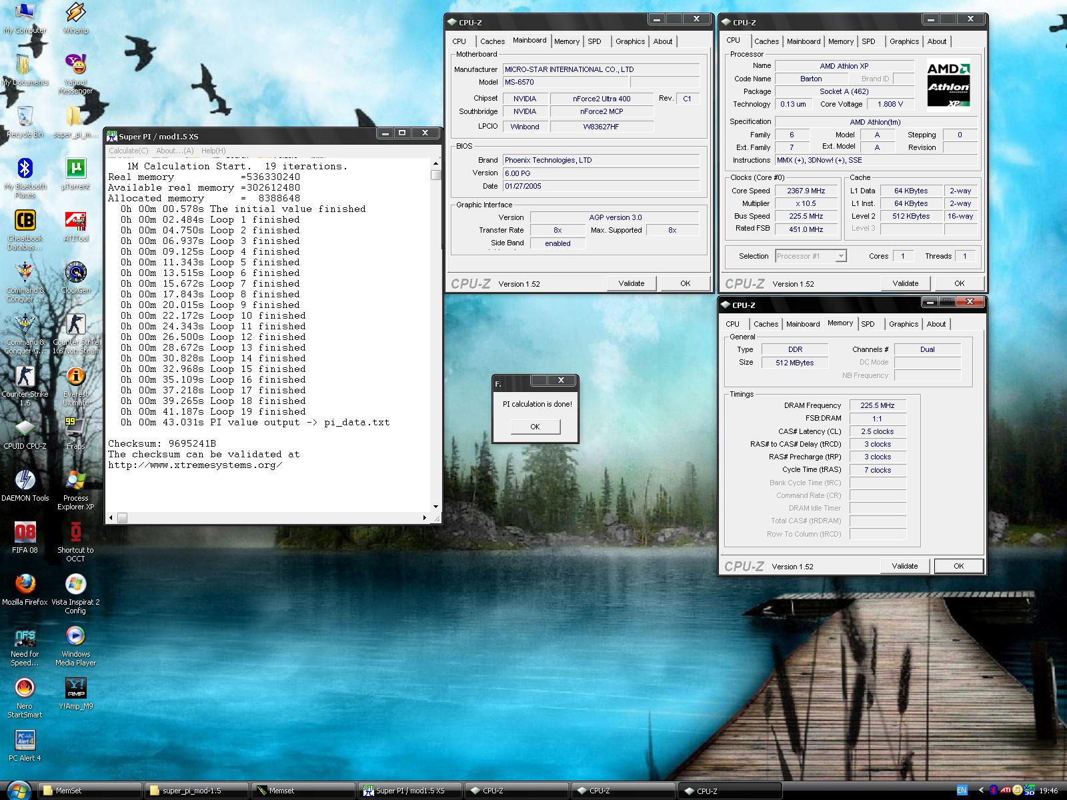Open the About...(A) menu in Super PI
The height and width of the screenshot is (800, 1067).
coord(175,151)
